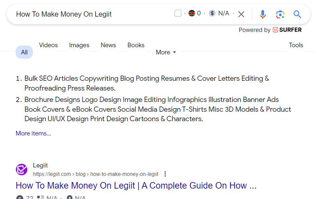Expand the More items link in snippet
The height and width of the screenshot is (199, 315).
click(33, 133)
